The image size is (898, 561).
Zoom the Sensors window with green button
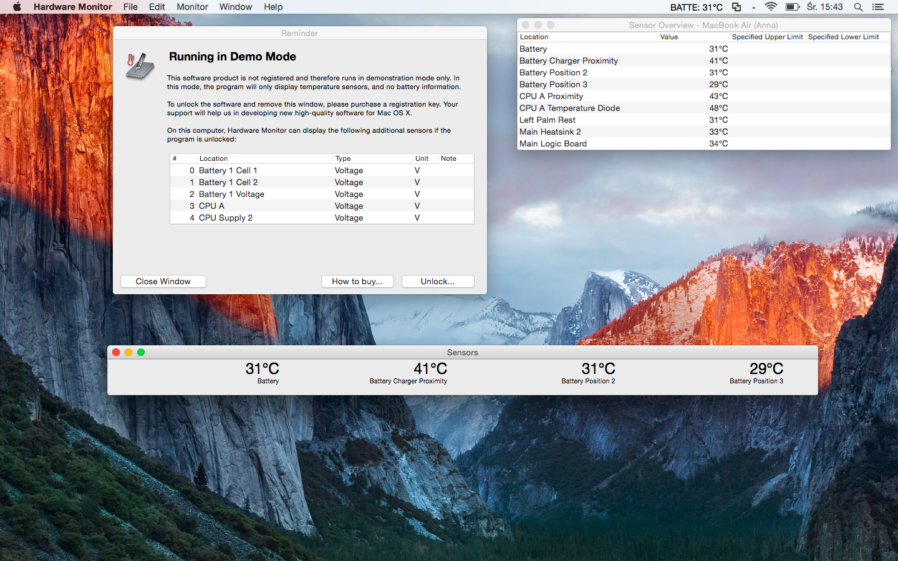click(x=141, y=352)
